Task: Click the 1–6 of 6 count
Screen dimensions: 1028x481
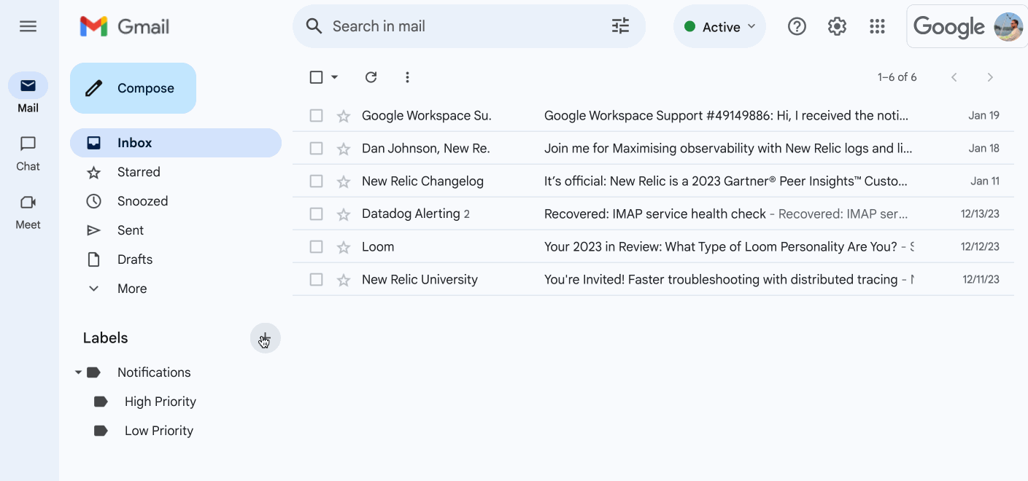Action: coord(897,77)
